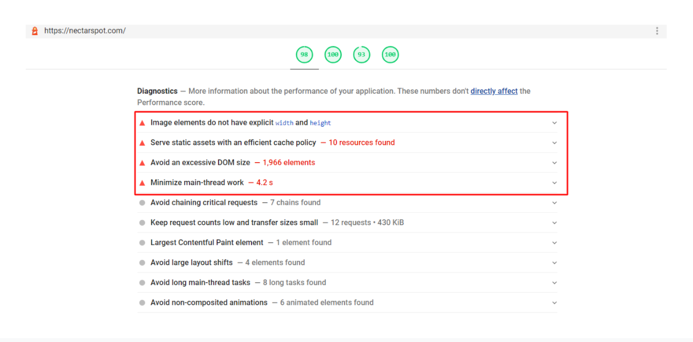Click gray circle beside Avoid large layout shifts
The width and height of the screenshot is (693, 342).
pos(142,263)
